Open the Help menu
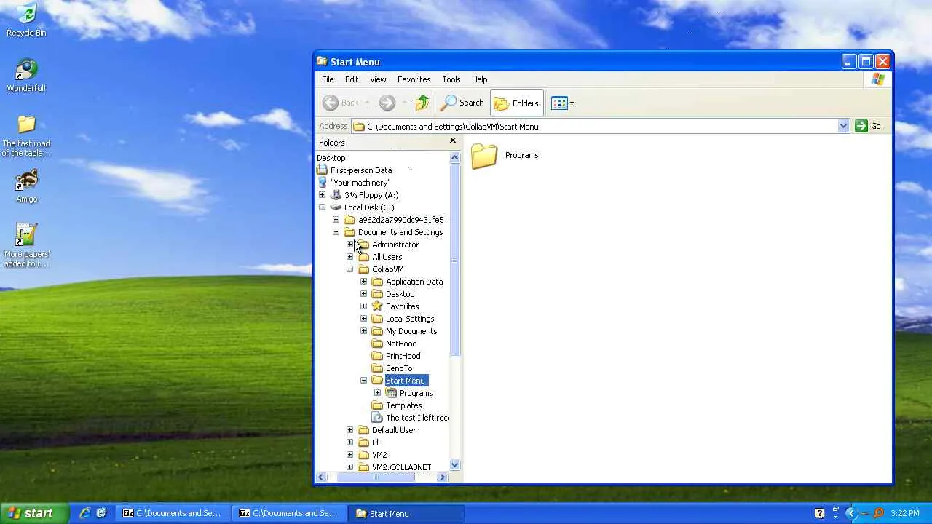Image resolution: width=932 pixels, height=524 pixels. [x=479, y=79]
